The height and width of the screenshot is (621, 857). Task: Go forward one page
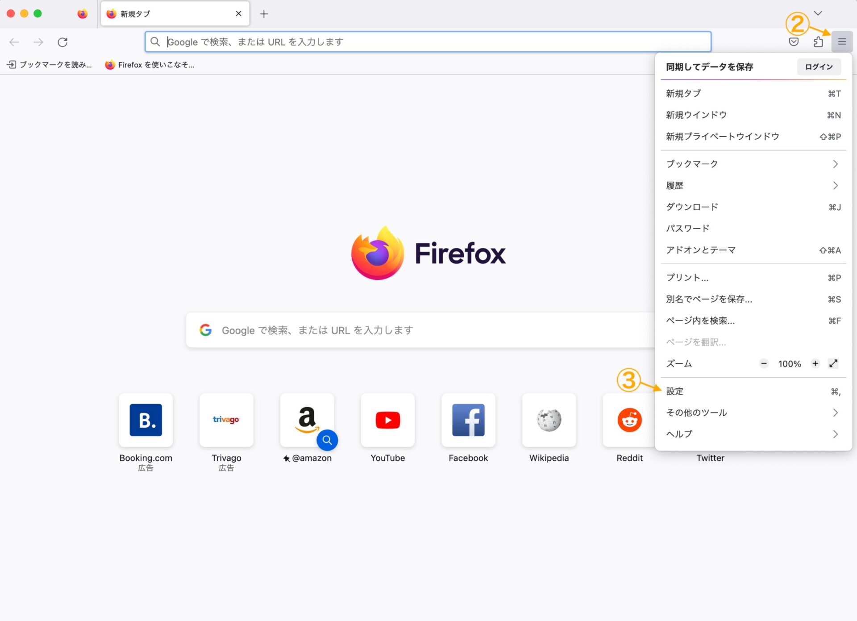(38, 42)
